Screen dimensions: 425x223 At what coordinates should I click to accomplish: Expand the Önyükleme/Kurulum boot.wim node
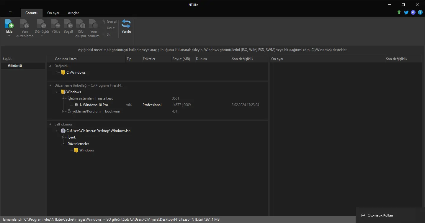[x=63, y=111]
